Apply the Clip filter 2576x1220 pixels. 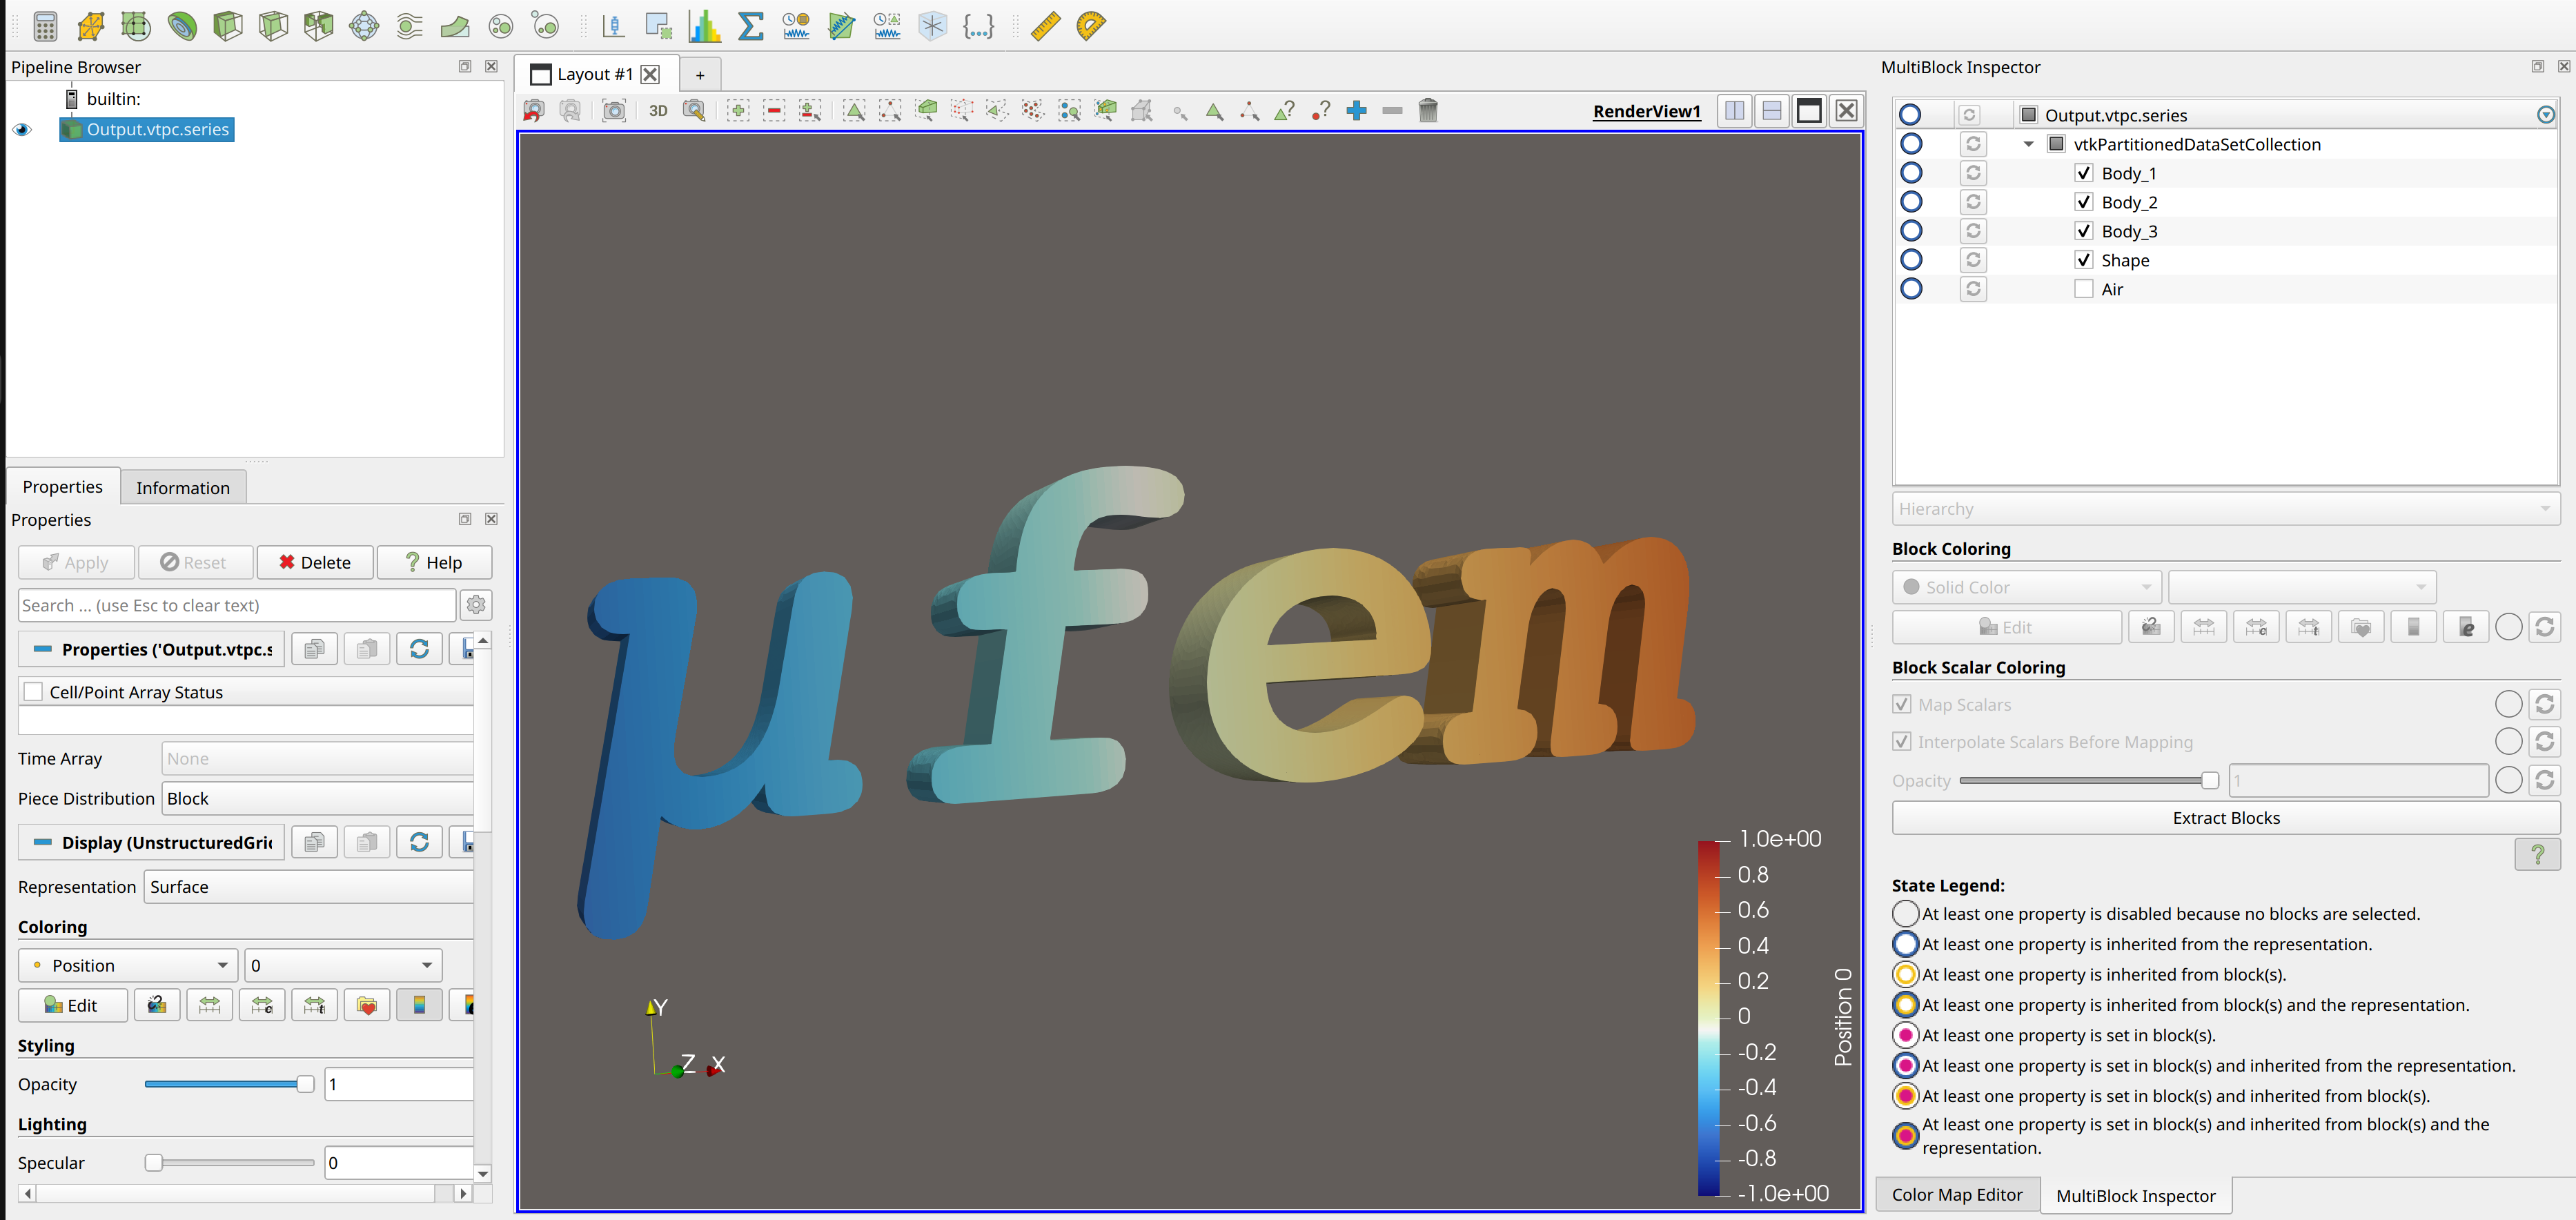[x=228, y=25]
